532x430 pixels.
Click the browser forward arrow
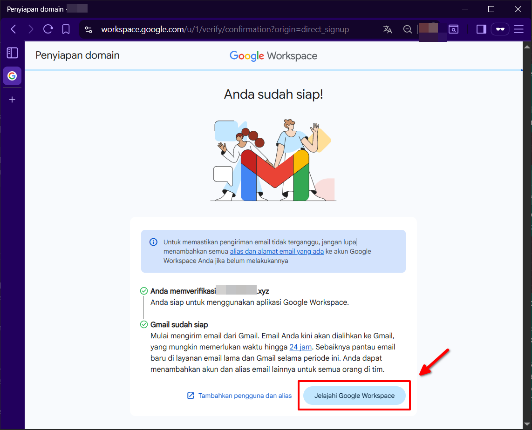(31, 29)
